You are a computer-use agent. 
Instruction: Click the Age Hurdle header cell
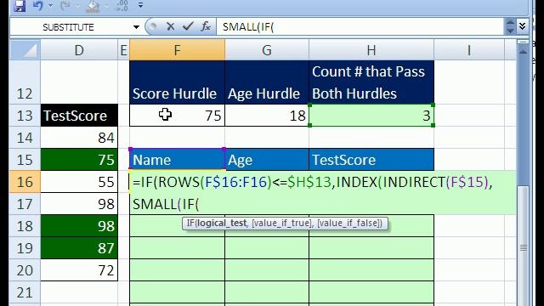point(267,82)
